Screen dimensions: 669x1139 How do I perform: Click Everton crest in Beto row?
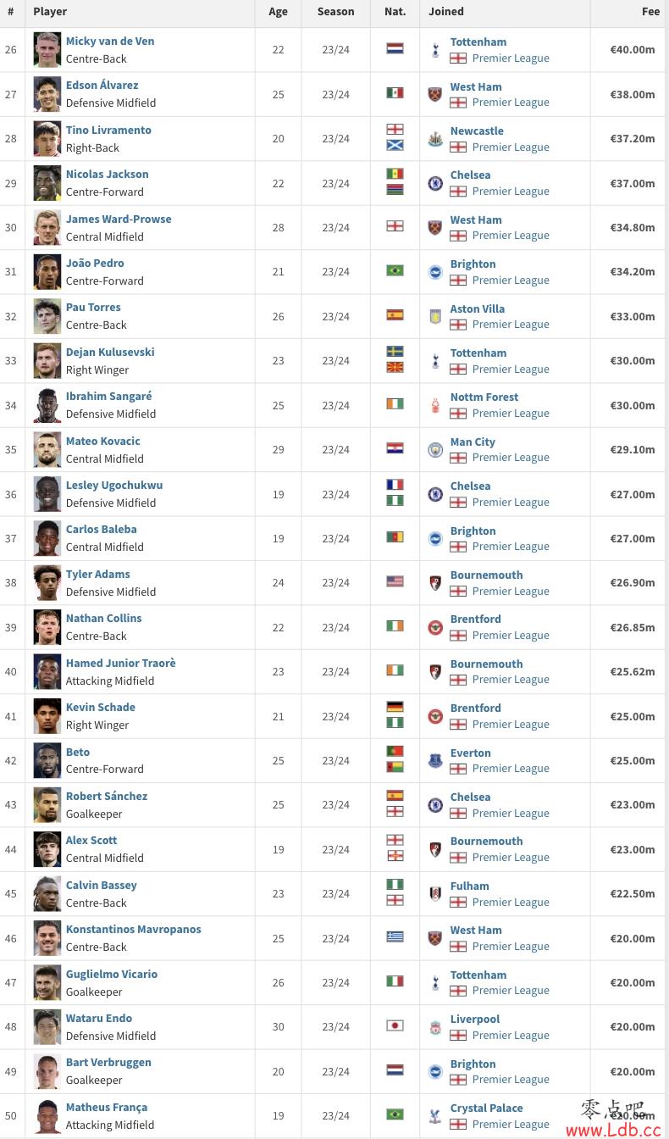coord(435,760)
